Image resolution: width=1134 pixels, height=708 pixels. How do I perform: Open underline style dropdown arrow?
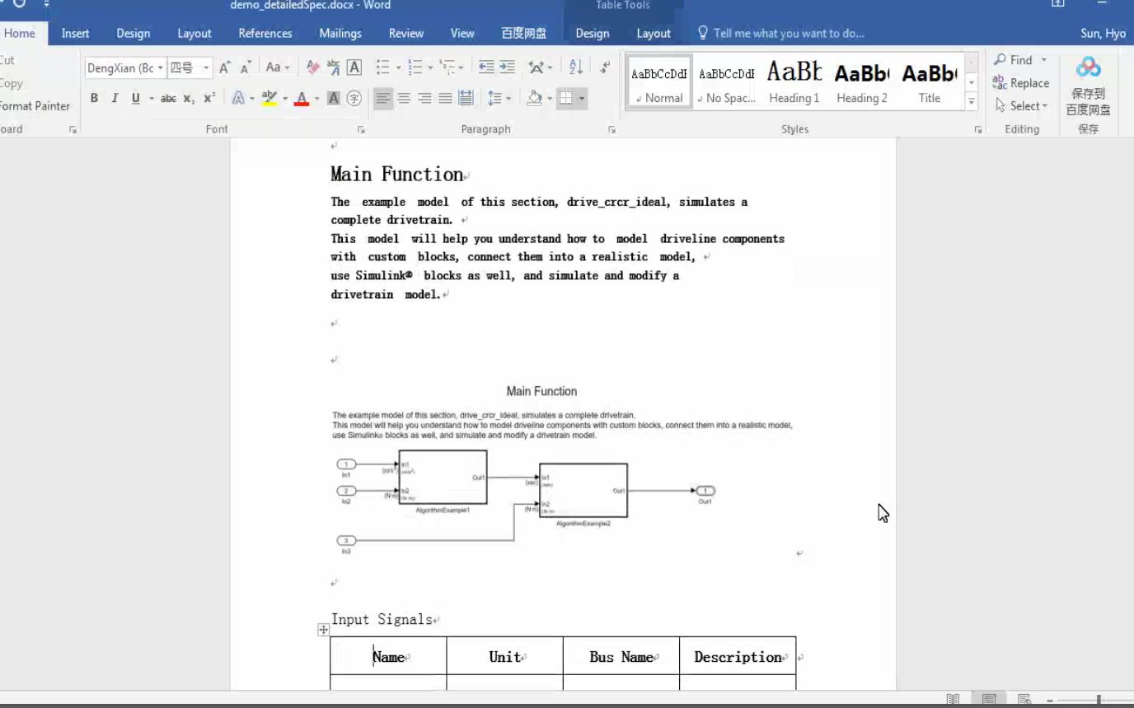point(152,98)
